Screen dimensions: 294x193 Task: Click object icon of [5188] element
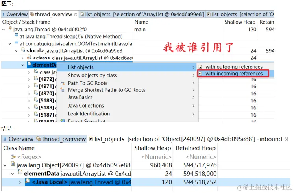click(x=36, y=107)
